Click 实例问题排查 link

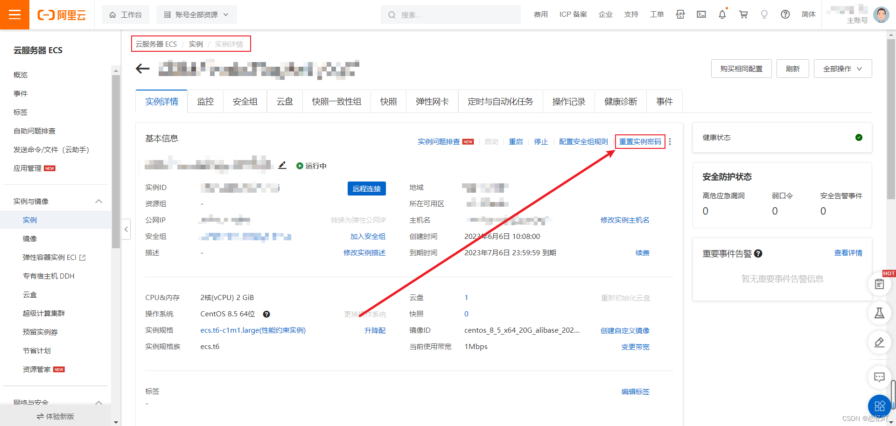(439, 141)
